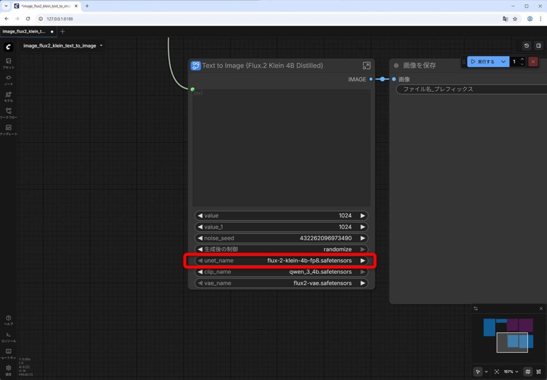Open the Node library sidebar icon

[x=8, y=80]
